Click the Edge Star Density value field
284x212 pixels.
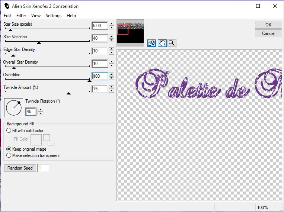point(100,51)
